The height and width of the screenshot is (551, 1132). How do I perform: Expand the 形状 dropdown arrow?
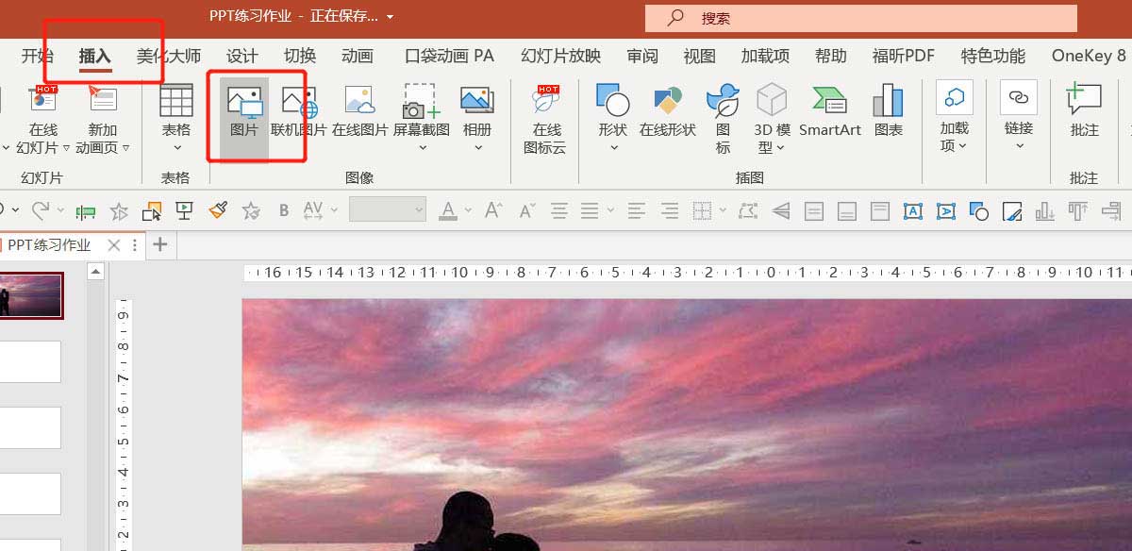[x=613, y=148]
